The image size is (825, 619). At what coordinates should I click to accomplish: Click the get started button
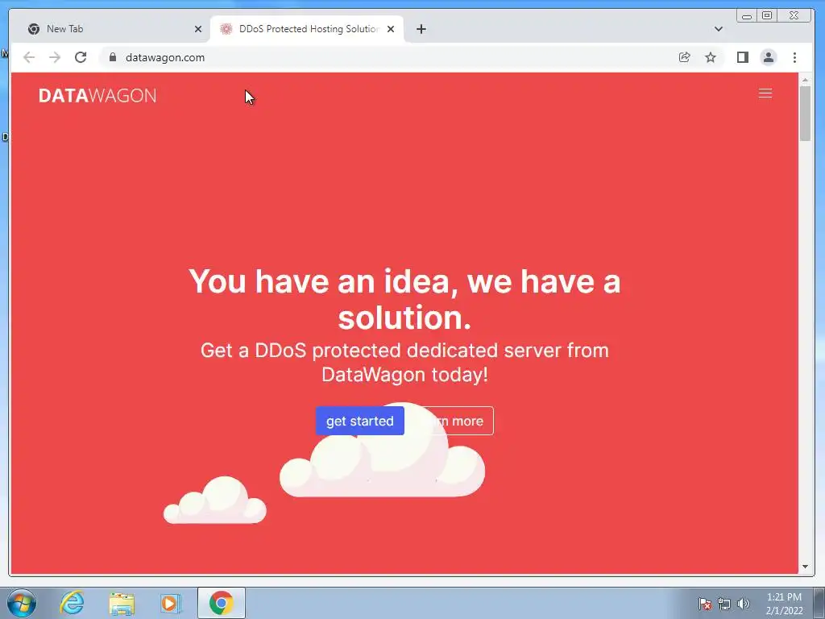360,421
